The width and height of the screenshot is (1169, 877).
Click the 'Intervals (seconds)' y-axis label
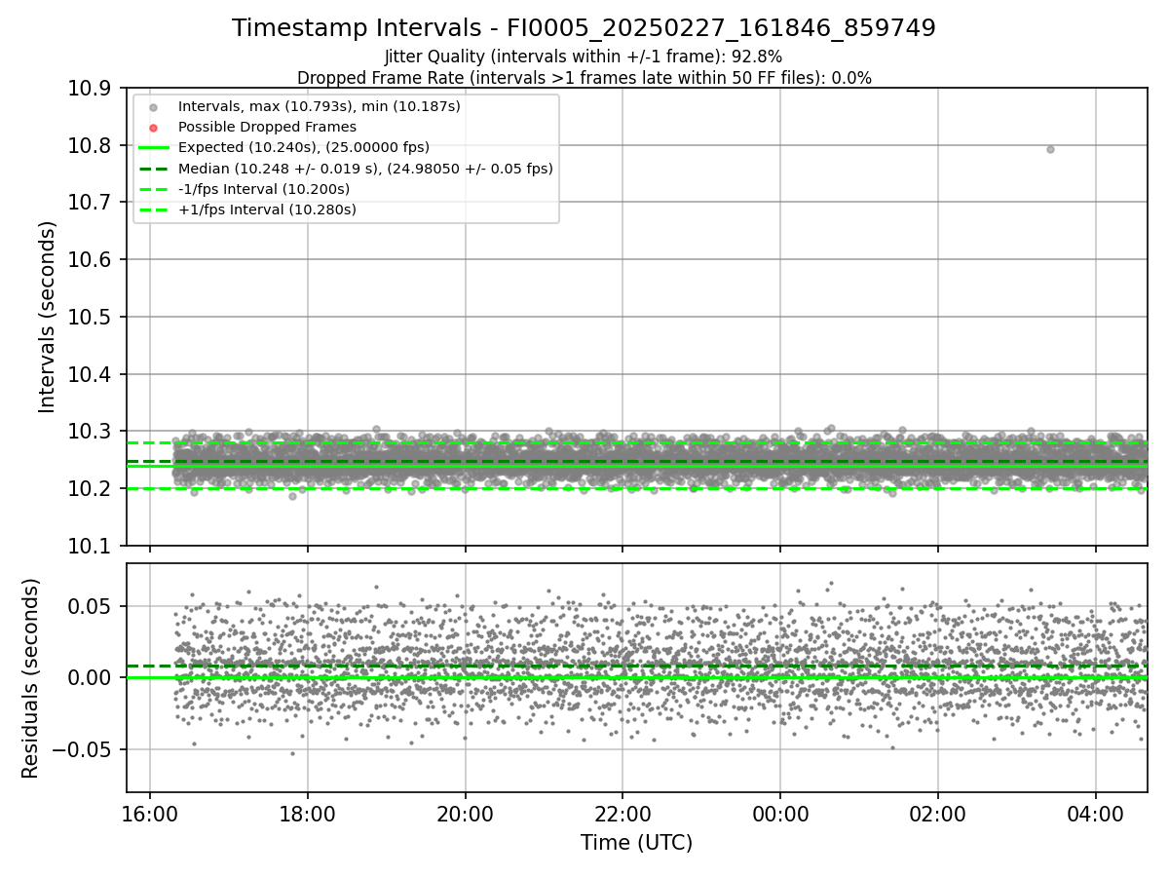tap(48, 317)
